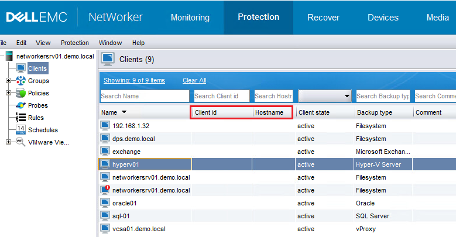Click the client icon for oracle01
456x237 pixels.
pyautogui.click(x=105, y=202)
